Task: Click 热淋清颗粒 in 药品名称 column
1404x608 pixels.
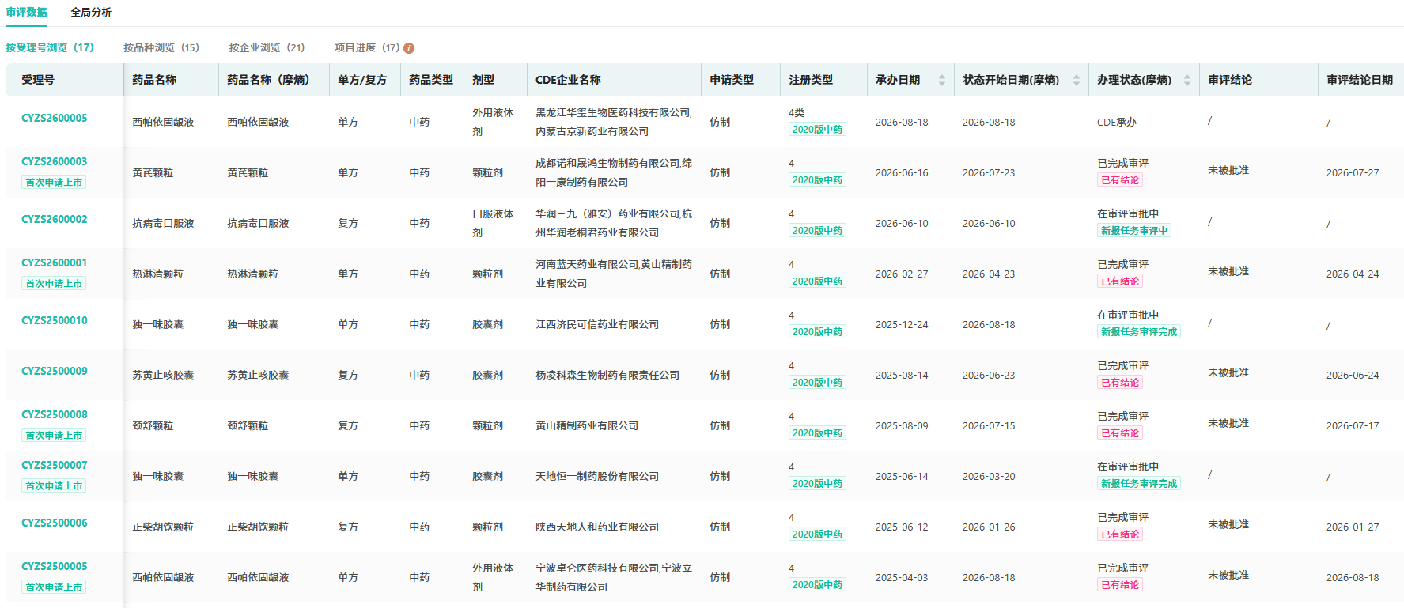Action: [x=157, y=274]
